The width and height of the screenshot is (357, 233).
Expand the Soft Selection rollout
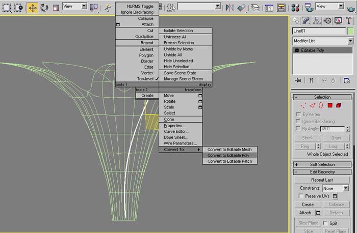pyautogui.click(x=322, y=164)
